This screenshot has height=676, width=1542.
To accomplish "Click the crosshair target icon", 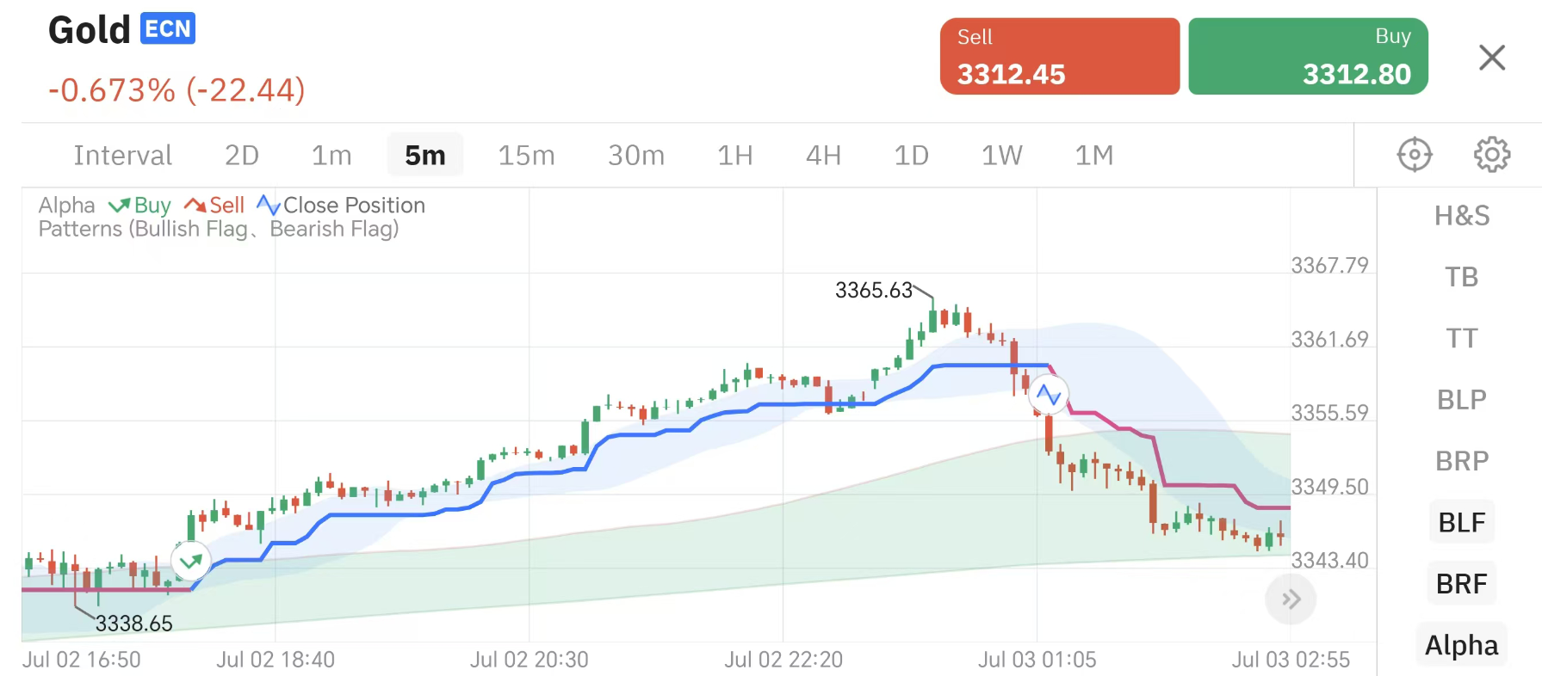I will point(1414,155).
